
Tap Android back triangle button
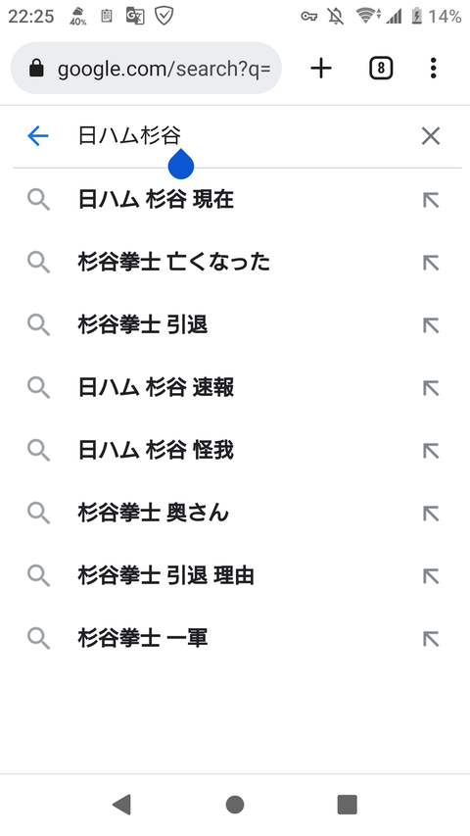point(122,804)
